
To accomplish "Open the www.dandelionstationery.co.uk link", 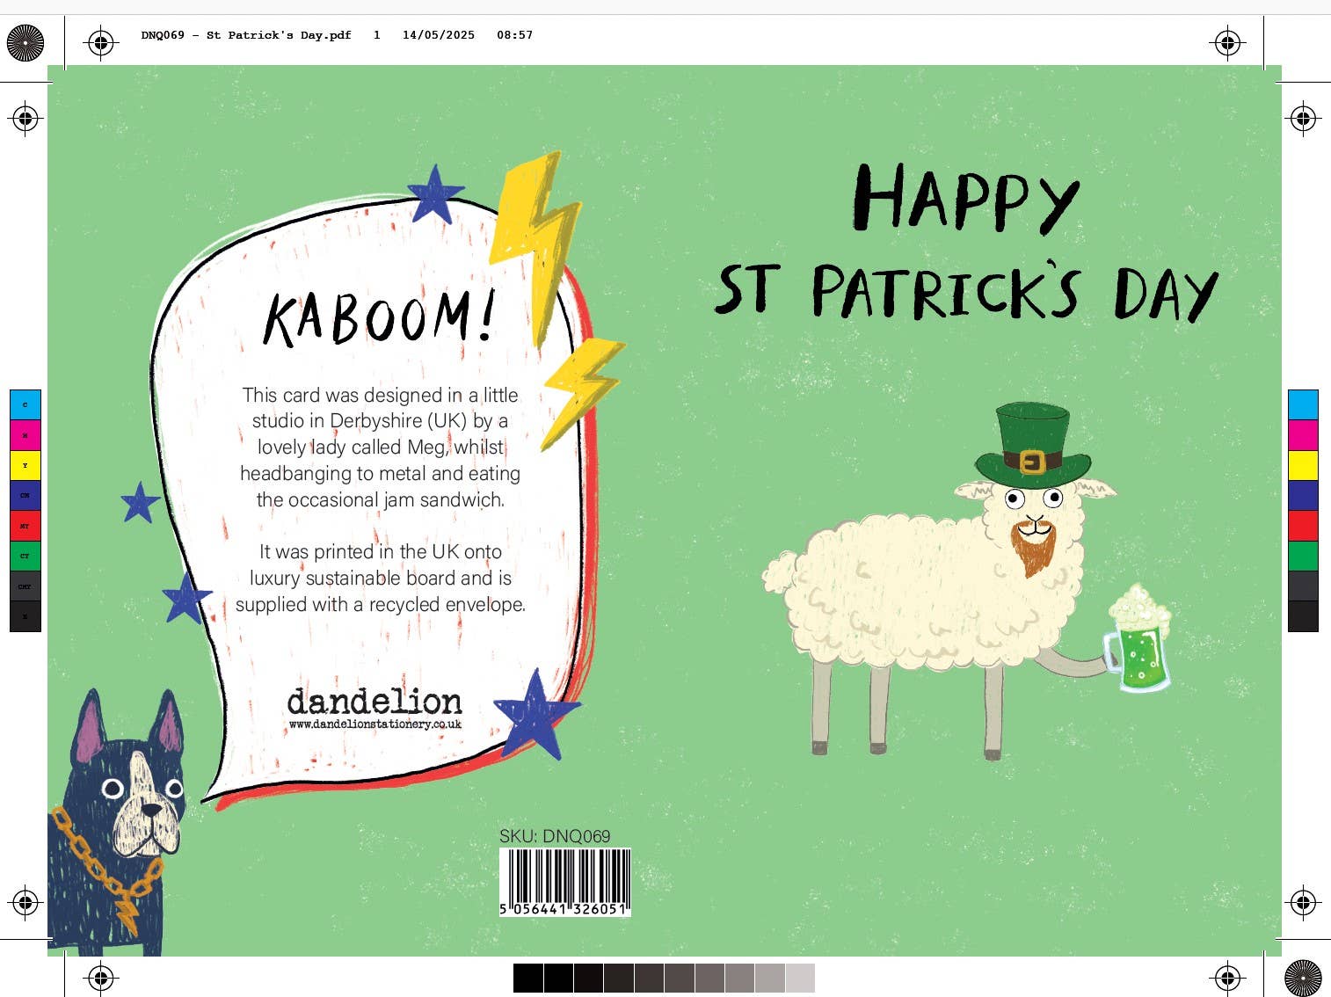I will [375, 724].
